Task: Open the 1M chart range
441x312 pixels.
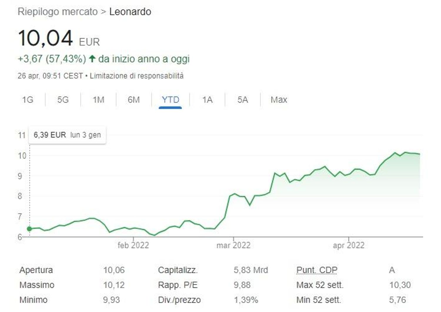Action: [x=98, y=100]
